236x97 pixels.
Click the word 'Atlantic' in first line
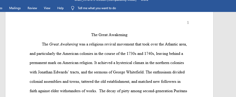(171, 44)
